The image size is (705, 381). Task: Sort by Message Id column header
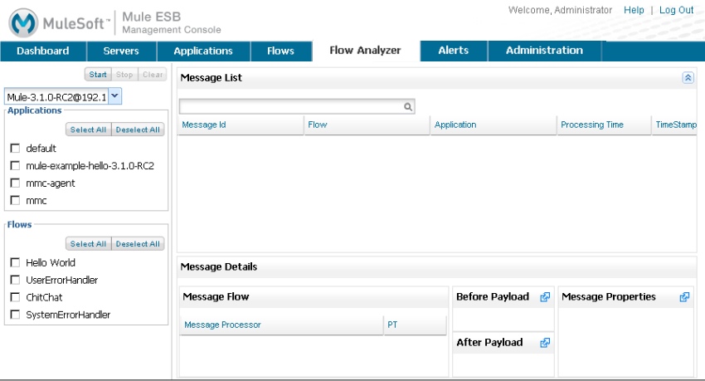click(241, 125)
